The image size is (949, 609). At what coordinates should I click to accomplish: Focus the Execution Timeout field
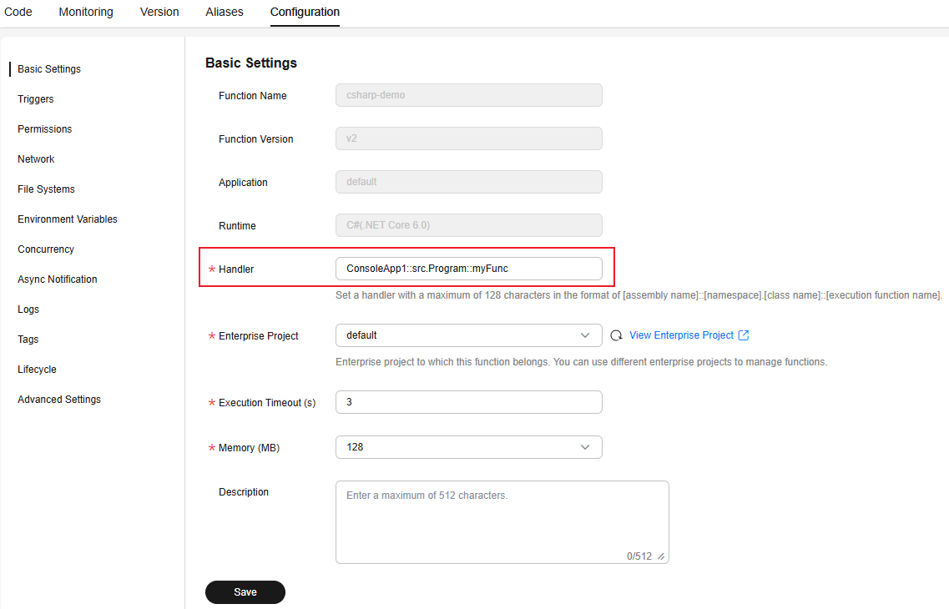coord(468,402)
